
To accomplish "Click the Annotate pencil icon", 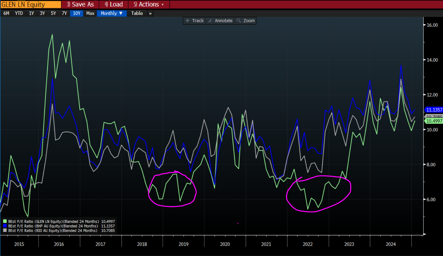I will coord(210,21).
